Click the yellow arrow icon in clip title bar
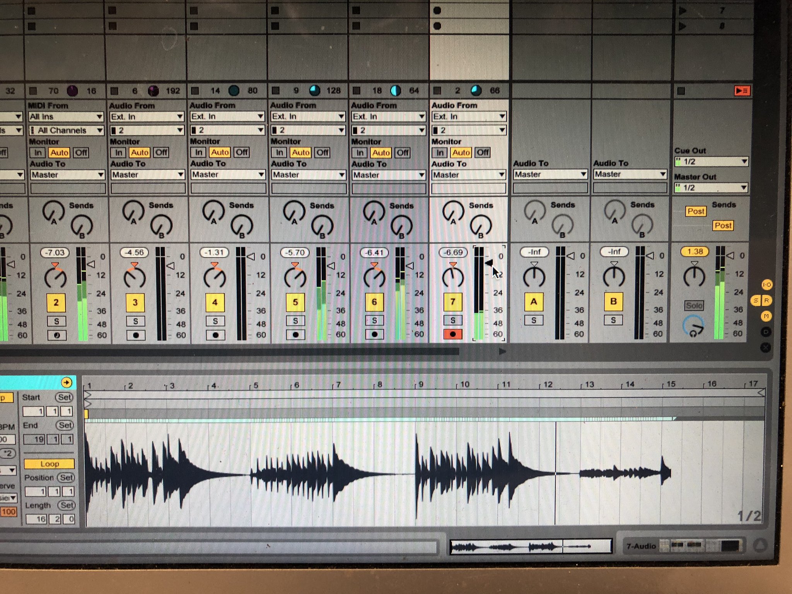This screenshot has height=594, width=792. [67, 382]
